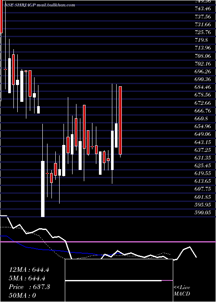Click the 625.45 price axis label
Viewport: 216px width, 302px height.
tap(202, 165)
